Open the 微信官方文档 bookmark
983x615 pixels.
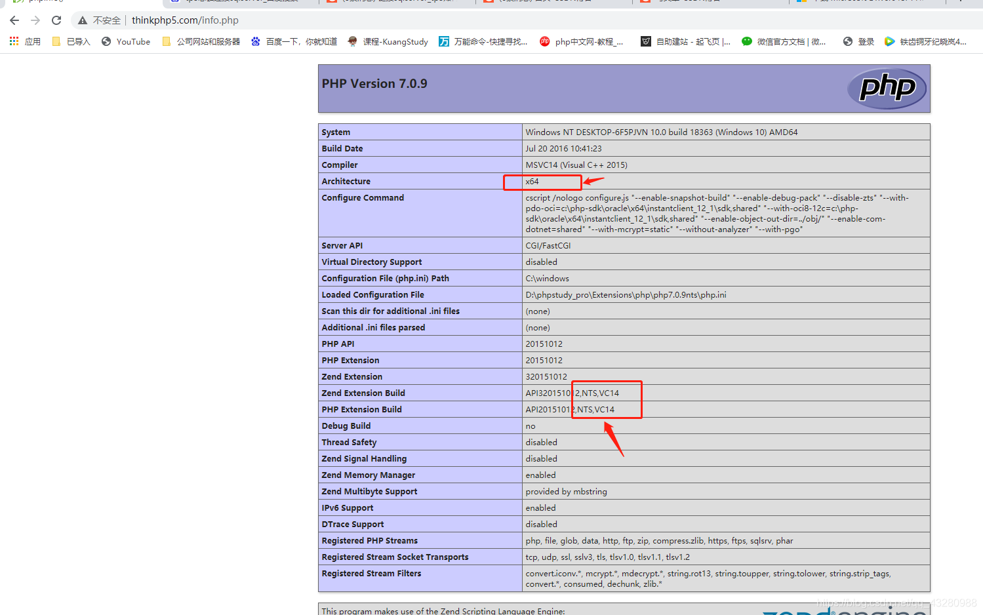pos(784,41)
